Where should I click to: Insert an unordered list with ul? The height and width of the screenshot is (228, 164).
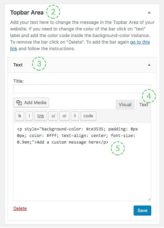53,116
